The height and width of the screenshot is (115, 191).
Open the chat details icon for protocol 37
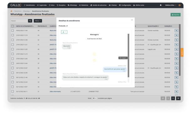176,63
